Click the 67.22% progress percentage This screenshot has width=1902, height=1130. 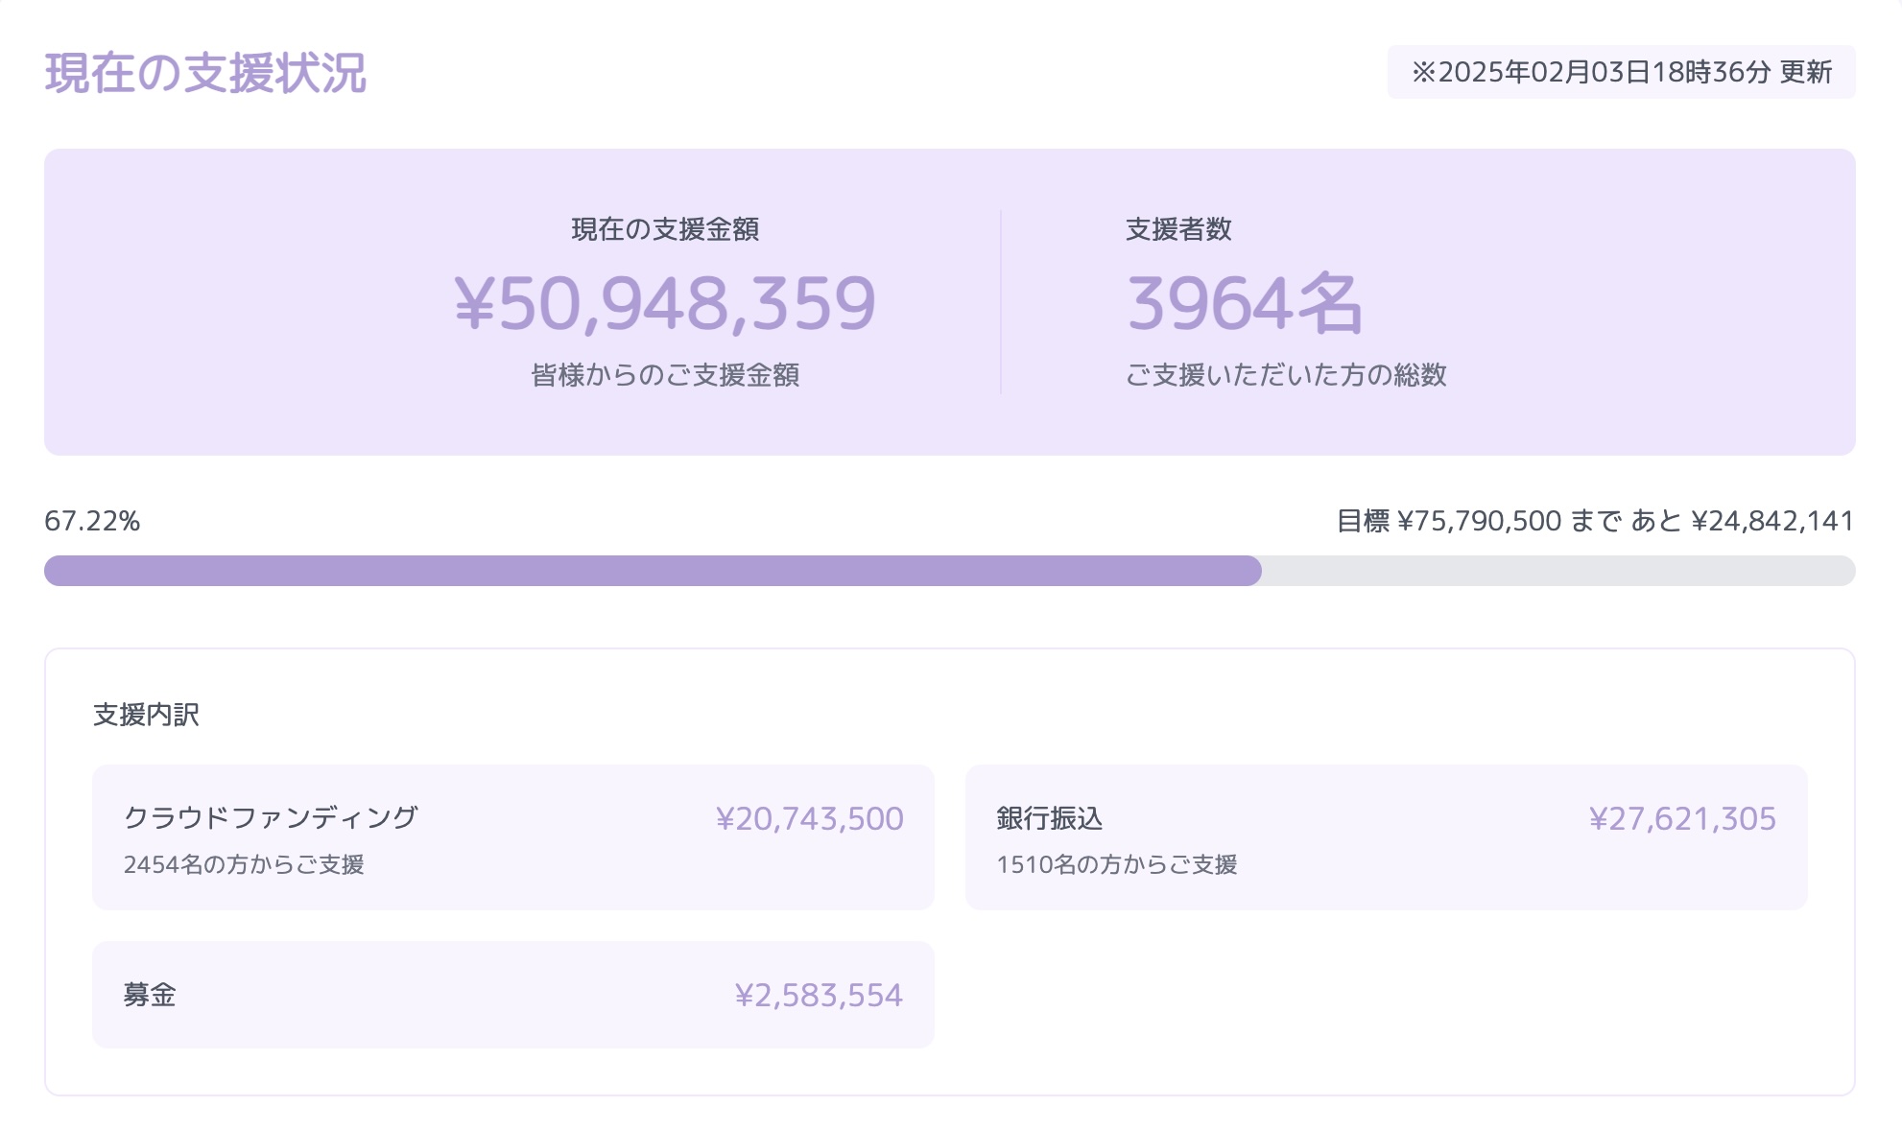point(92,521)
